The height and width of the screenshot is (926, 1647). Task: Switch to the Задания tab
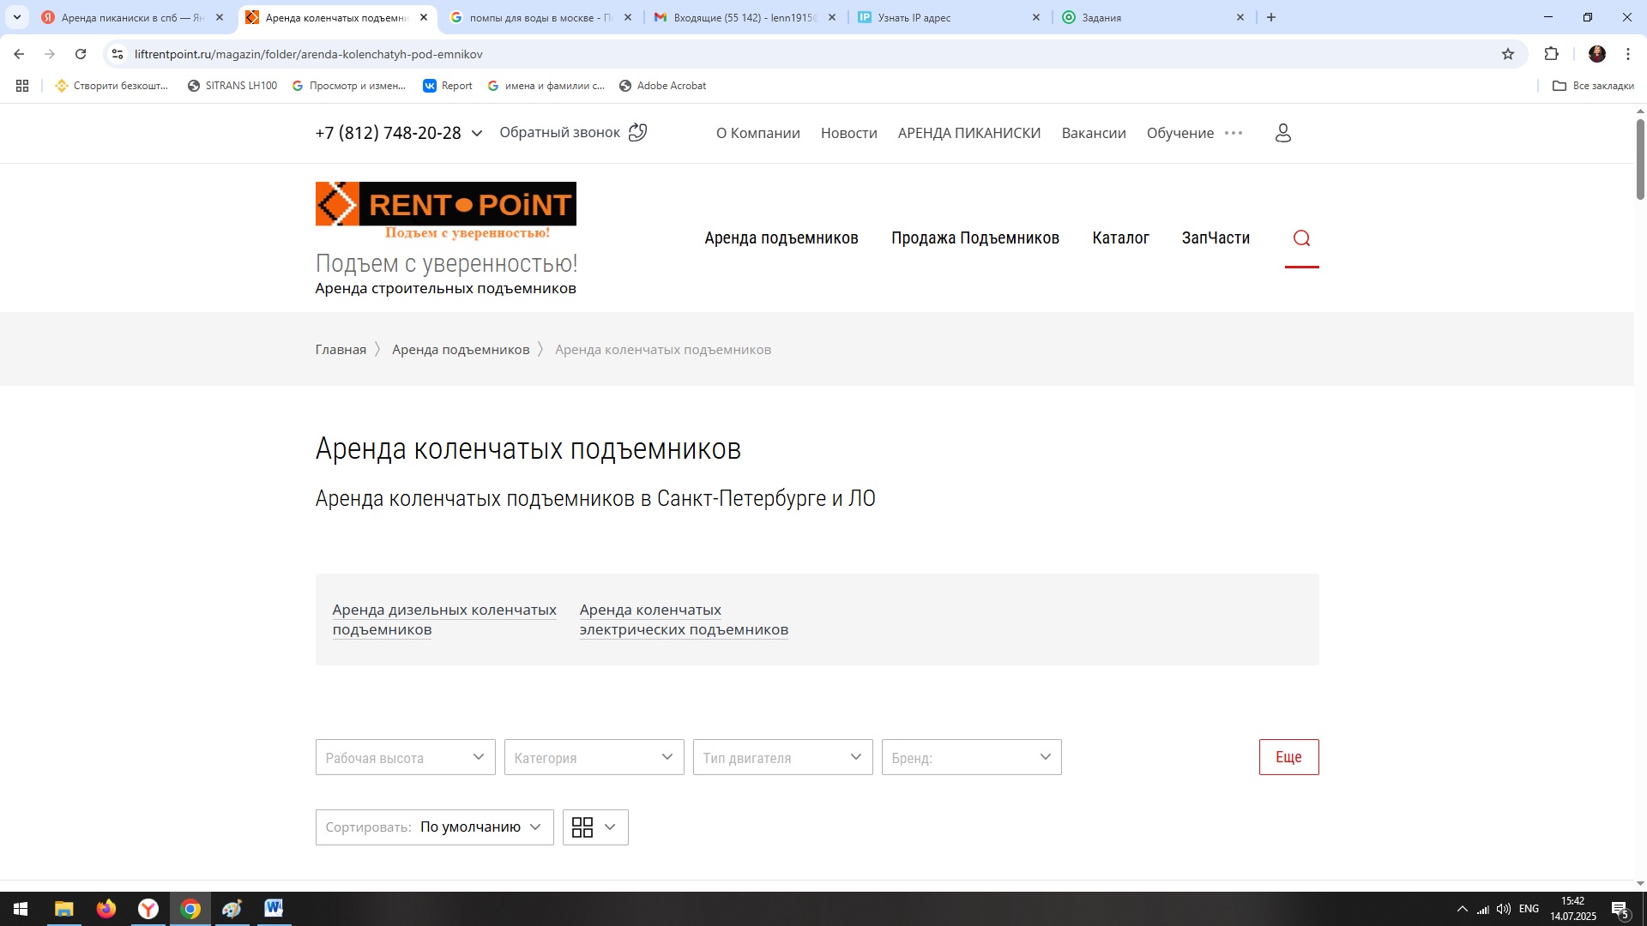[x=1154, y=17]
